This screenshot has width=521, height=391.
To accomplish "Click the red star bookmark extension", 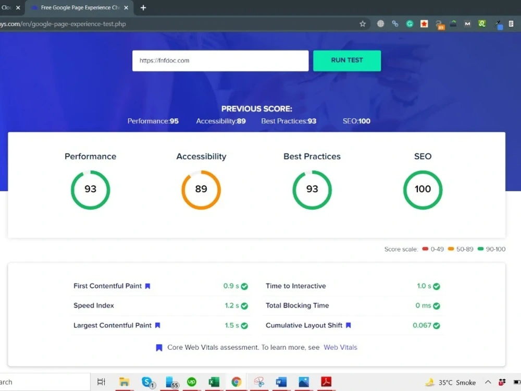I will point(424,23).
